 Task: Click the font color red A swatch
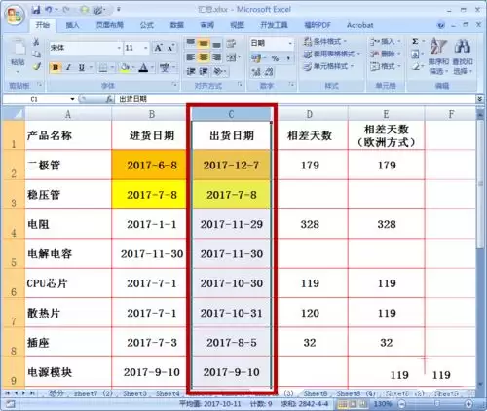(x=143, y=67)
